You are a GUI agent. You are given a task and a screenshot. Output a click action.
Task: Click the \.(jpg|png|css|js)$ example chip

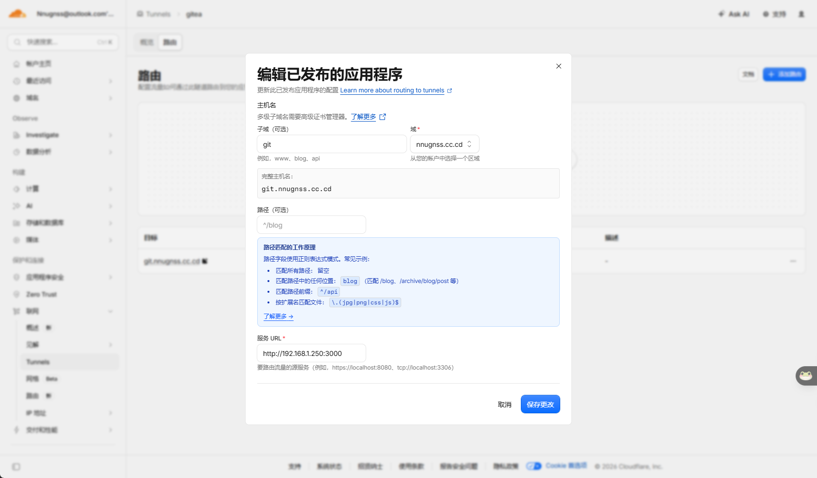(365, 302)
